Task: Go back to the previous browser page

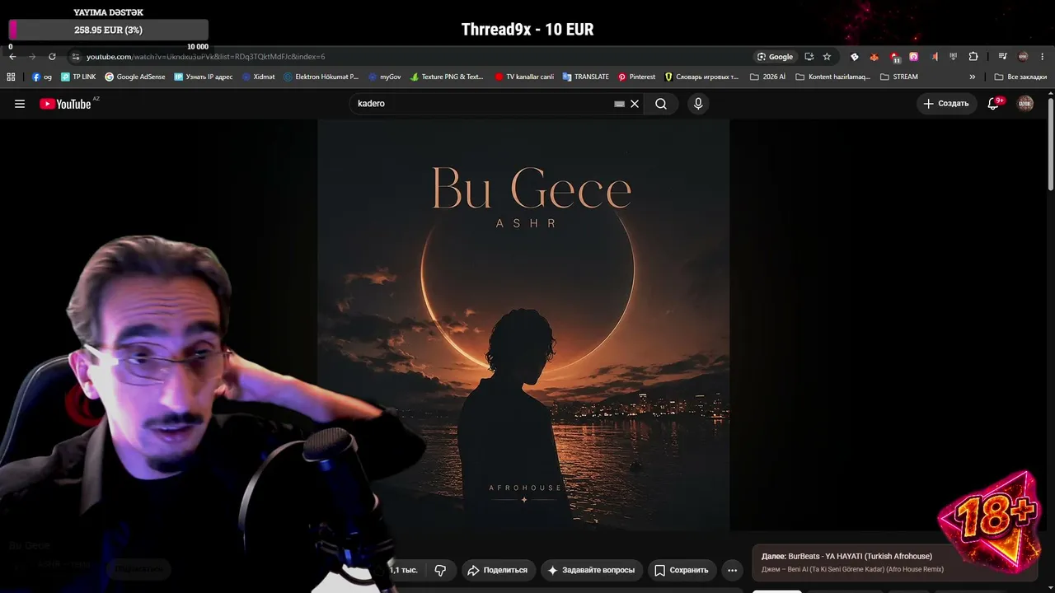Action: pos(12,57)
